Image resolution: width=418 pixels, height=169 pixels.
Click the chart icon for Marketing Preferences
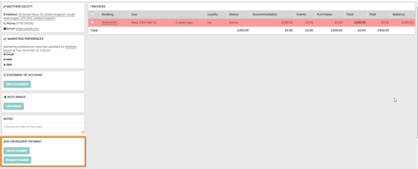(x=5, y=39)
